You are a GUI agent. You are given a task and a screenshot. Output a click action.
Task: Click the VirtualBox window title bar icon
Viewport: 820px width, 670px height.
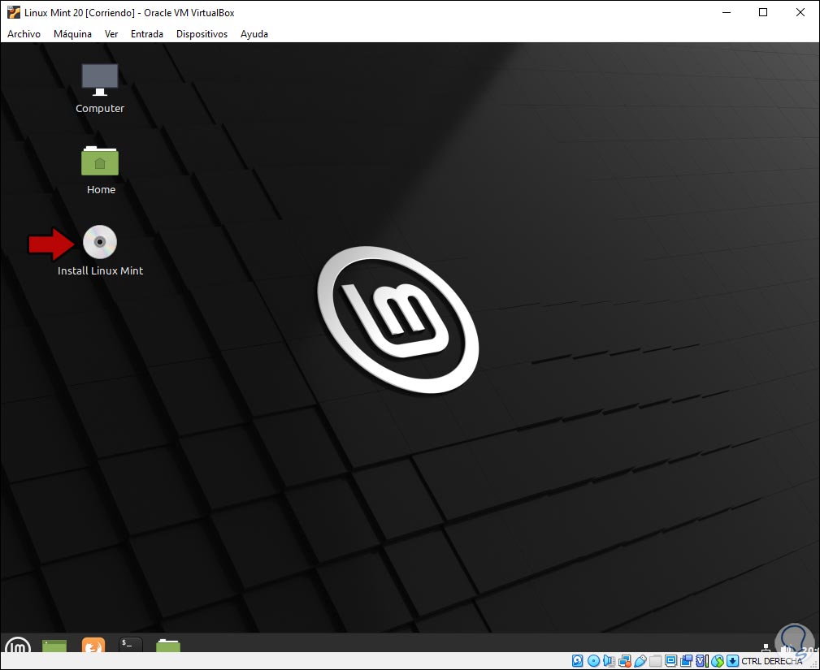(x=14, y=12)
